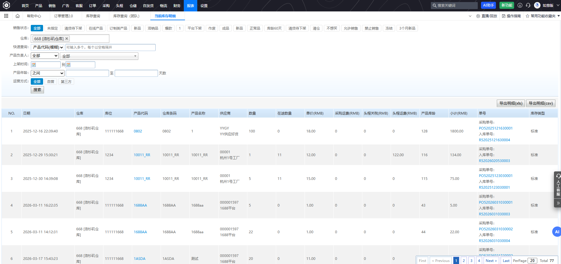
Task: Remove the 668 洛杉矶仓库 warehouse tag
Action: tap(67, 38)
